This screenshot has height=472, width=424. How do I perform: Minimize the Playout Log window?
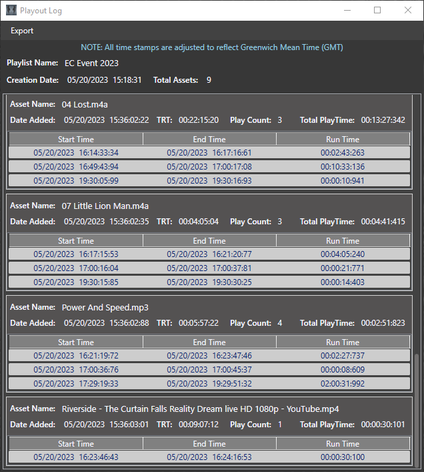pyautogui.click(x=347, y=10)
